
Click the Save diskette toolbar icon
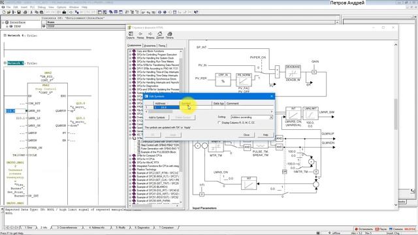coord(19,12)
